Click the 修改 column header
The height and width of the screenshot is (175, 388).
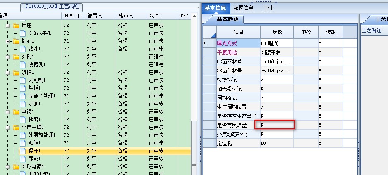pyautogui.click(x=331, y=32)
